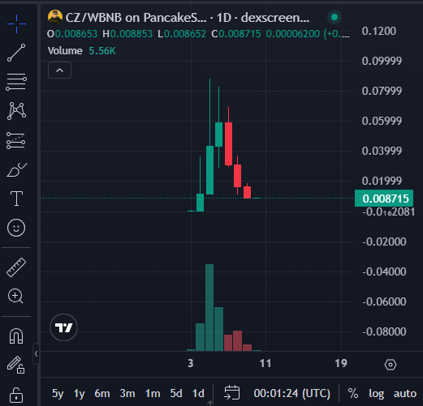This screenshot has width=423, height=406.
Task: Select the XABCD pattern tool
Action: 16,111
